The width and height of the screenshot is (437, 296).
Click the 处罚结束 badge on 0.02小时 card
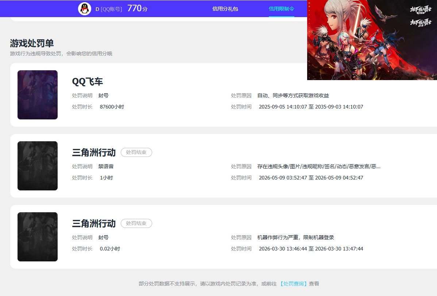point(136,224)
